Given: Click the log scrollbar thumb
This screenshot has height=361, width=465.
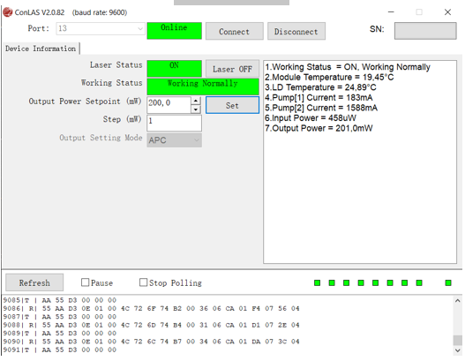Looking at the screenshot, I should tap(458, 340).
